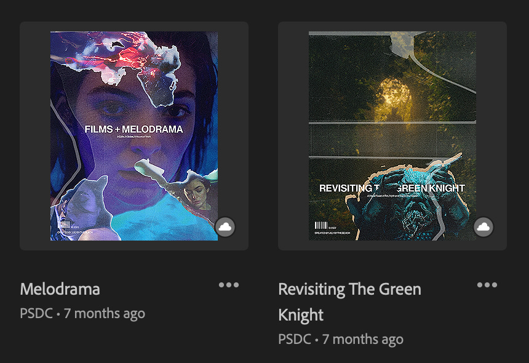The width and height of the screenshot is (529, 363).
Task: Open the Revisiting The Green Knight thumbnail
Action: pos(392,136)
